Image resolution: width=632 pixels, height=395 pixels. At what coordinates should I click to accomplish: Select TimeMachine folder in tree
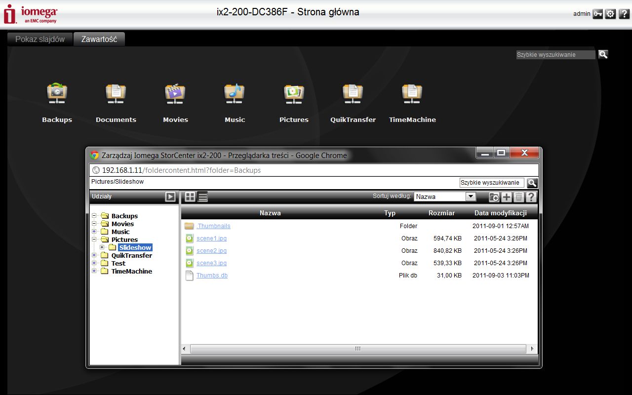pos(132,271)
